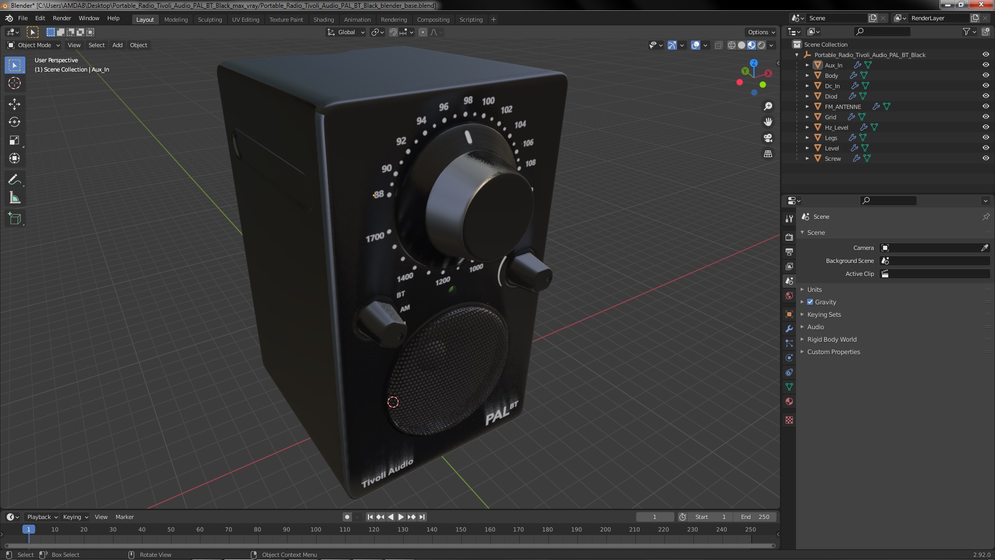Open the Physics properties tab

(x=789, y=358)
